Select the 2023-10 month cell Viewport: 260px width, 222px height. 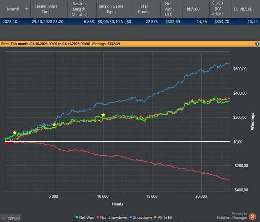click(10, 22)
